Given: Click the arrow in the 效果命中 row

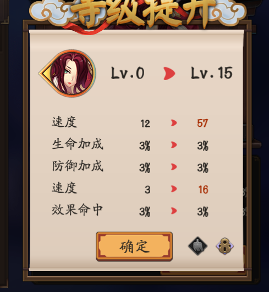Looking at the screenshot, I should [x=174, y=211].
